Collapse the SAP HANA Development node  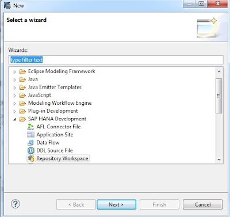coord(15,119)
